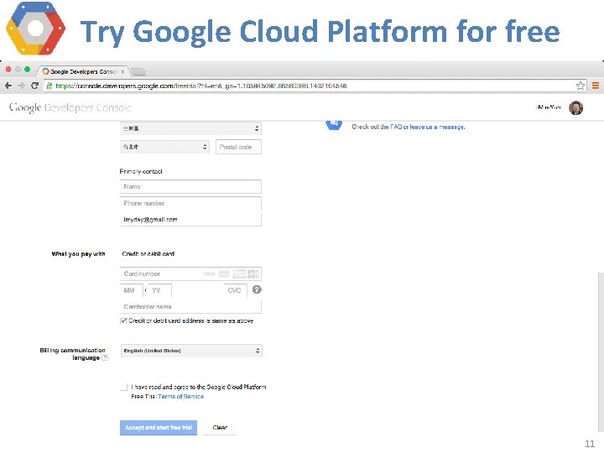The height and width of the screenshot is (453, 604).
Task: Check the agree to Terms of Service box
Action: click(124, 387)
